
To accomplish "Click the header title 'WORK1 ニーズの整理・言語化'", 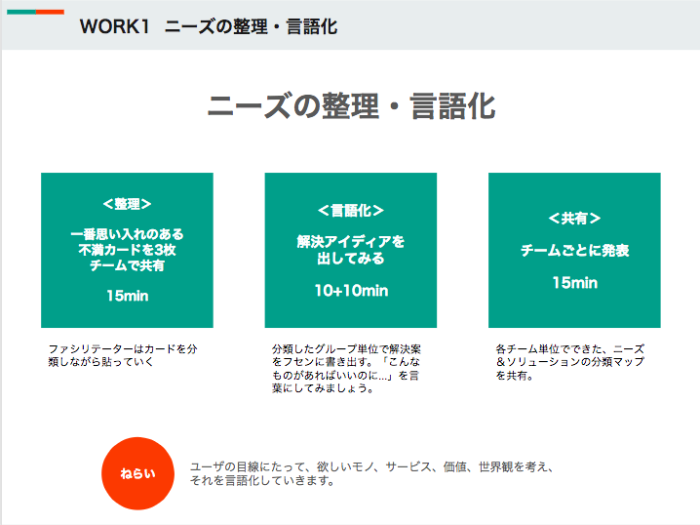I will click(x=209, y=26).
